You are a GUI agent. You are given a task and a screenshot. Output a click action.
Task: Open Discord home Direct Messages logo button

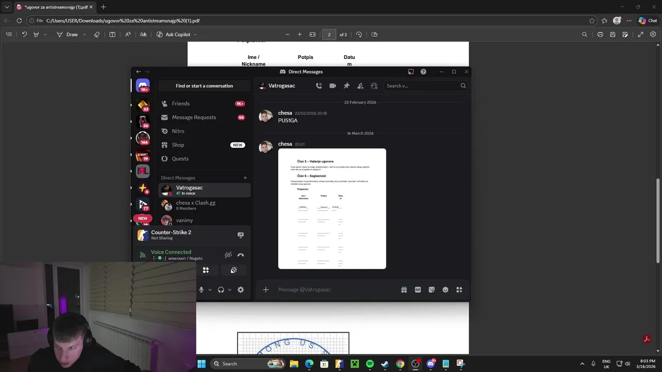pos(143,86)
